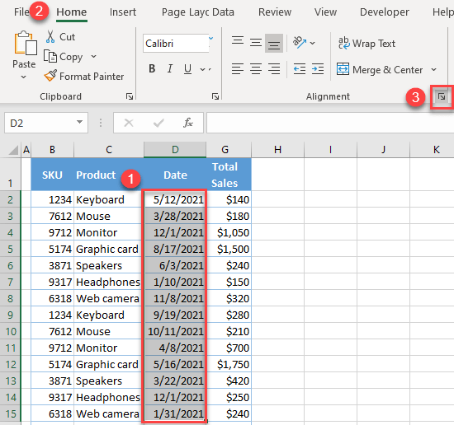The image size is (454, 425).
Task: Click Merge & Center button
Action: tap(380, 70)
